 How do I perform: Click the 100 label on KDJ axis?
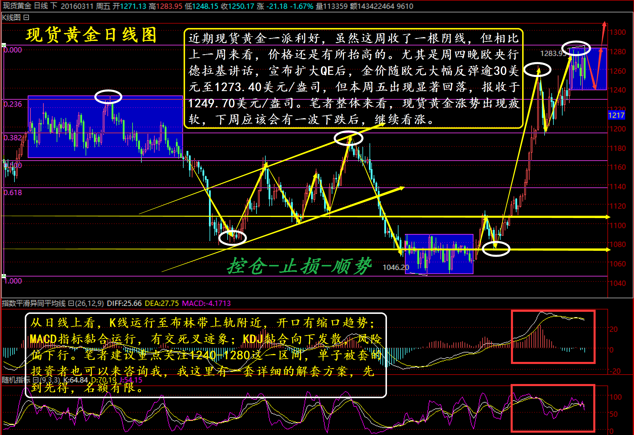tap(616, 397)
